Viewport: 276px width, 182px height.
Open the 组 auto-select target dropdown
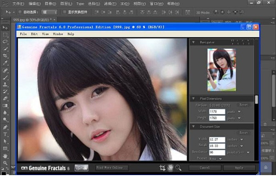pos(49,12)
